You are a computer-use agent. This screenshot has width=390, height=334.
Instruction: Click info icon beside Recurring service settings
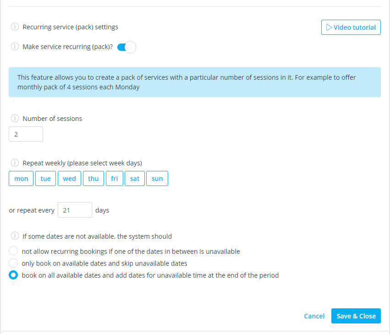pyautogui.click(x=15, y=27)
